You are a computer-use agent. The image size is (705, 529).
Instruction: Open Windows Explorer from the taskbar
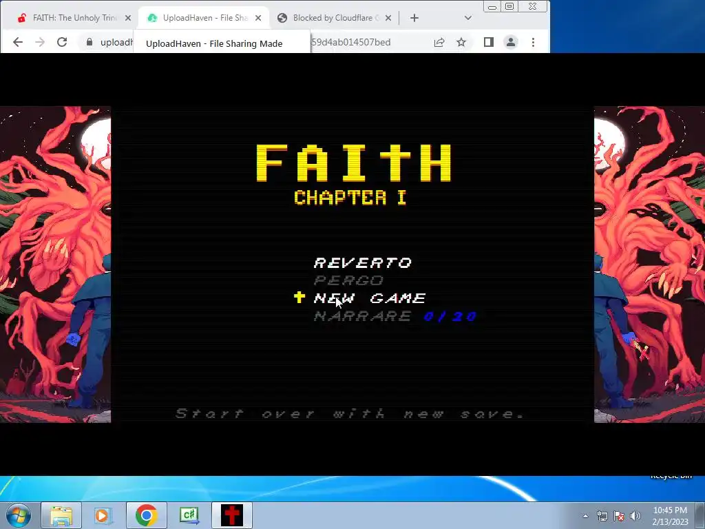61,515
